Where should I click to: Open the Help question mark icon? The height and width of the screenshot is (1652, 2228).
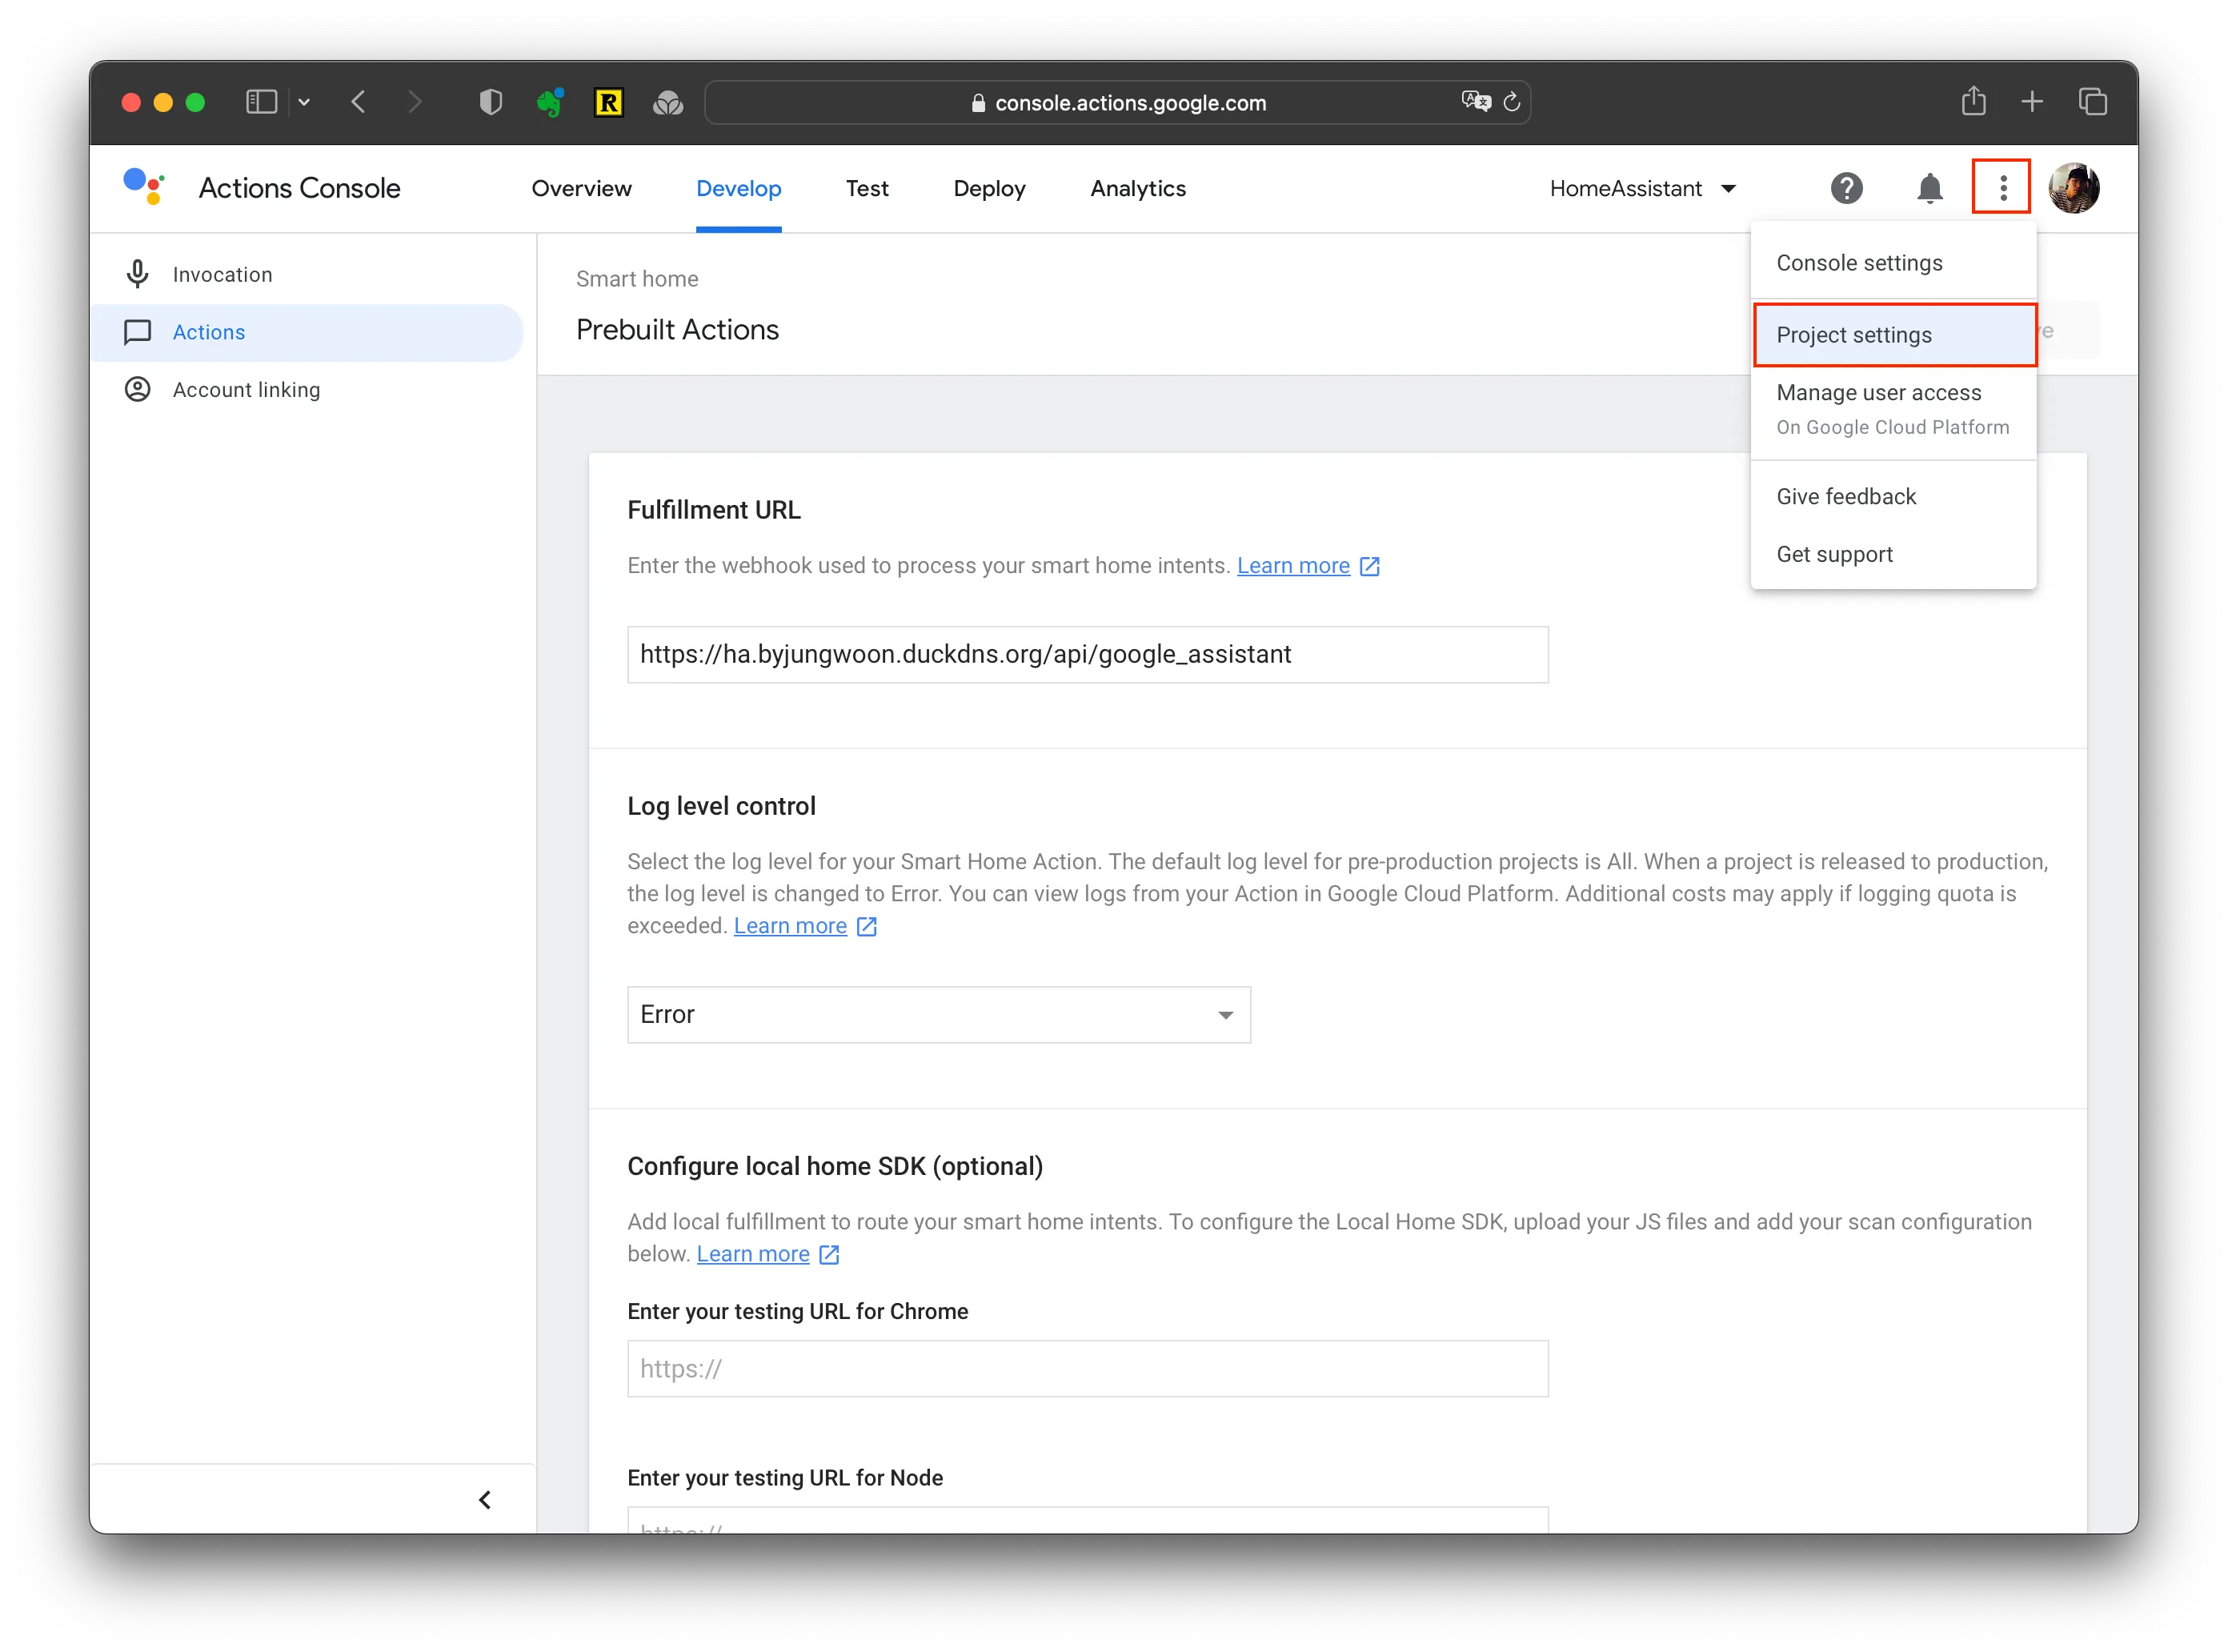[1846, 188]
